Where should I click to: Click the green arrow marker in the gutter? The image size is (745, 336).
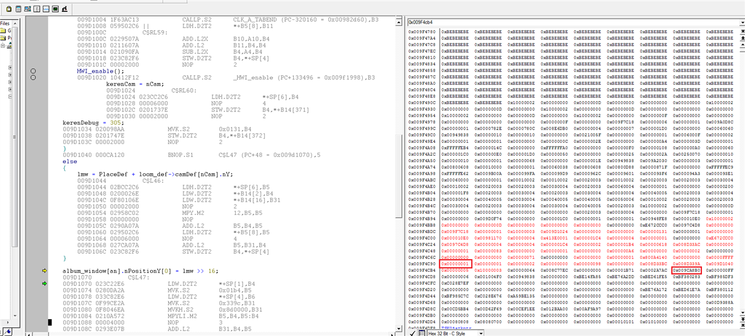coord(44,283)
